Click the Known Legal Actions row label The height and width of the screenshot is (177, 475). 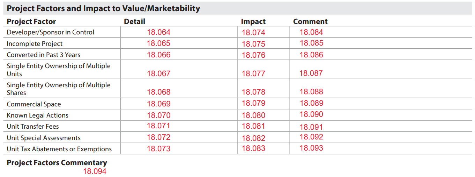pos(37,115)
